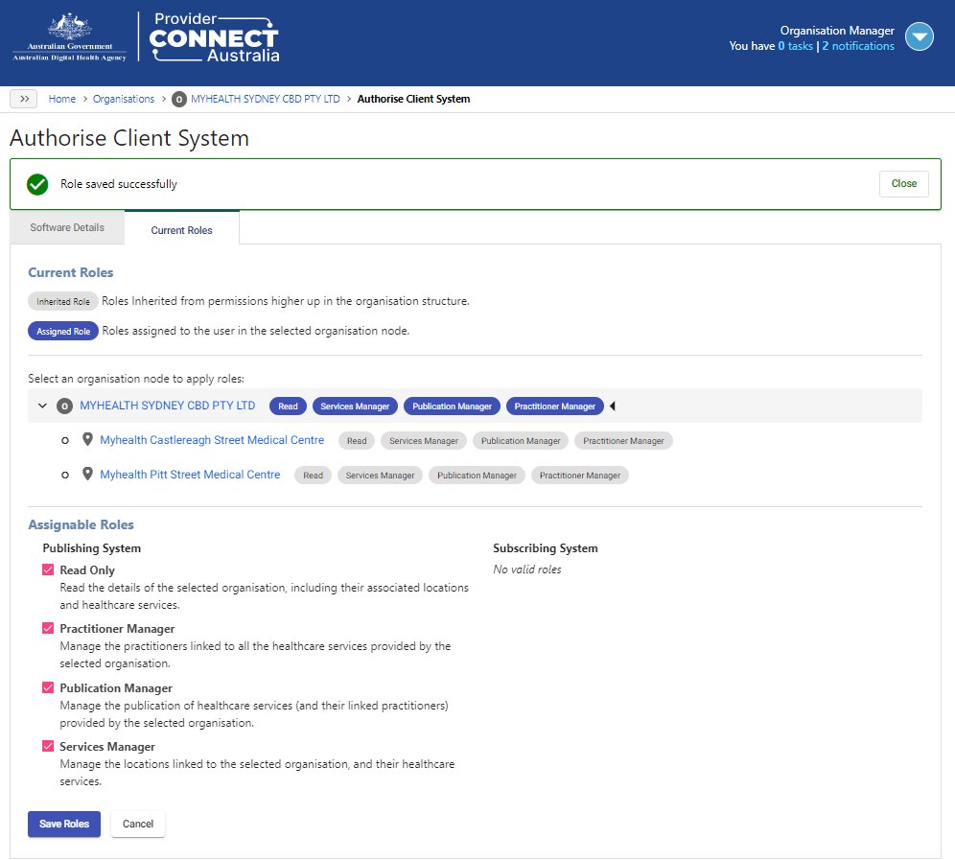The image size is (955, 860).
Task: Open the 0 tasks link
Action: pyautogui.click(x=796, y=46)
